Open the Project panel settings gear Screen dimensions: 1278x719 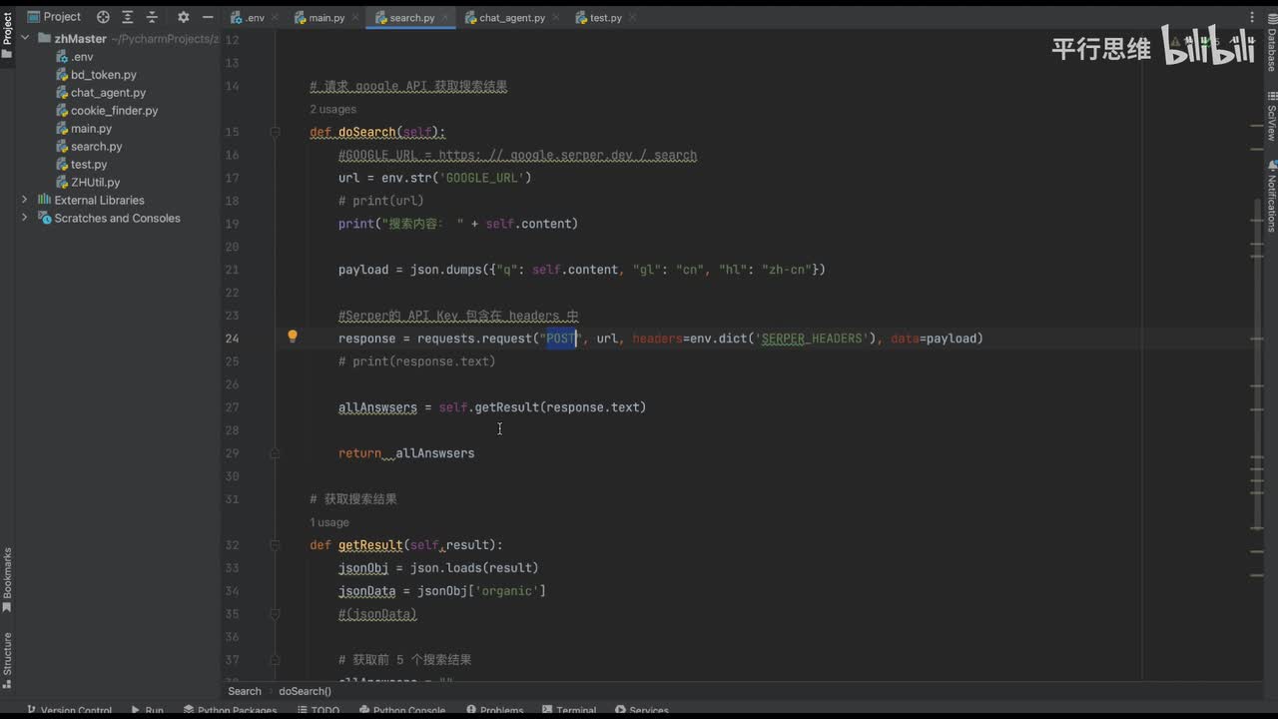[x=183, y=17]
